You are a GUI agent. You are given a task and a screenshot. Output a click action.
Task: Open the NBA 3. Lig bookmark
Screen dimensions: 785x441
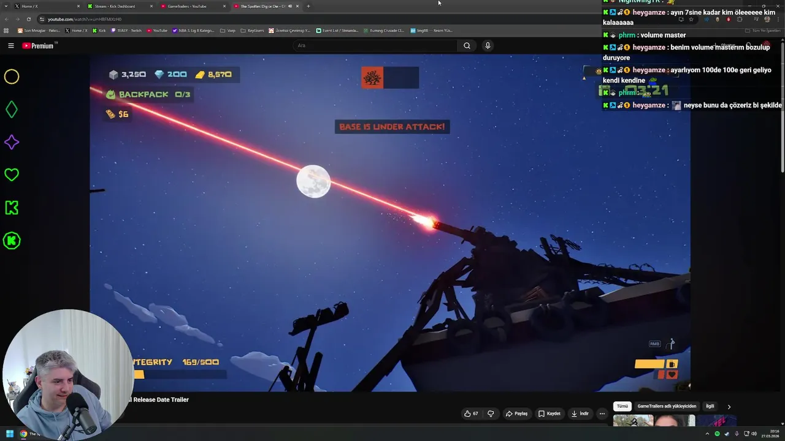click(194, 30)
